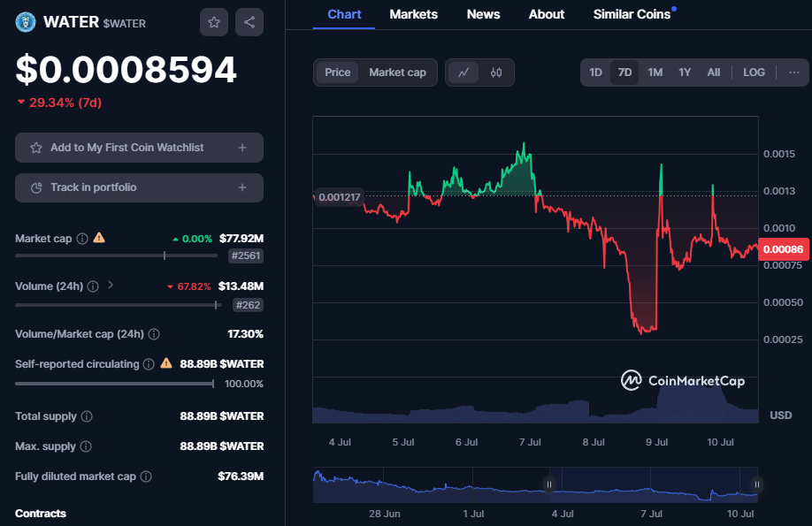
Task: Open Volume/Market cap info icon
Action: tap(154, 334)
